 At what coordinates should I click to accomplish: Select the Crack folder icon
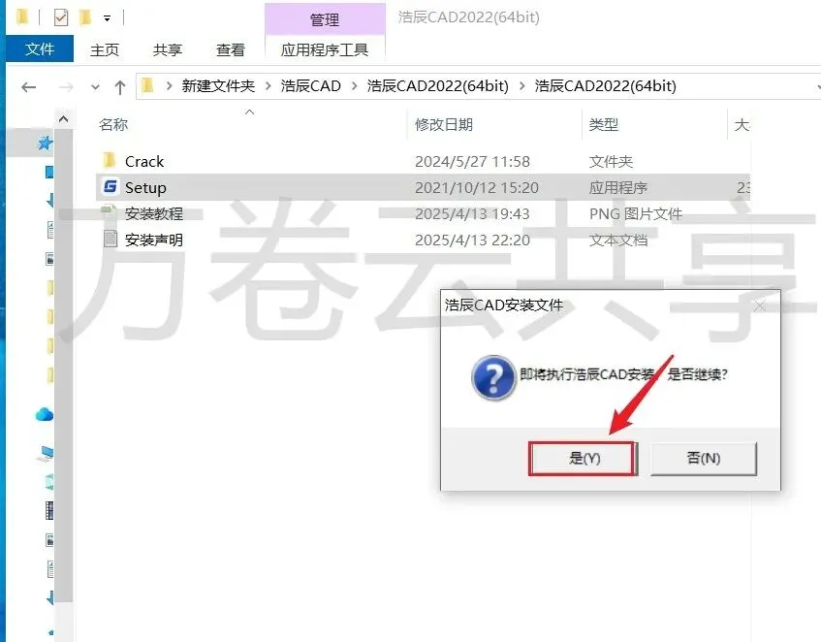(x=110, y=160)
